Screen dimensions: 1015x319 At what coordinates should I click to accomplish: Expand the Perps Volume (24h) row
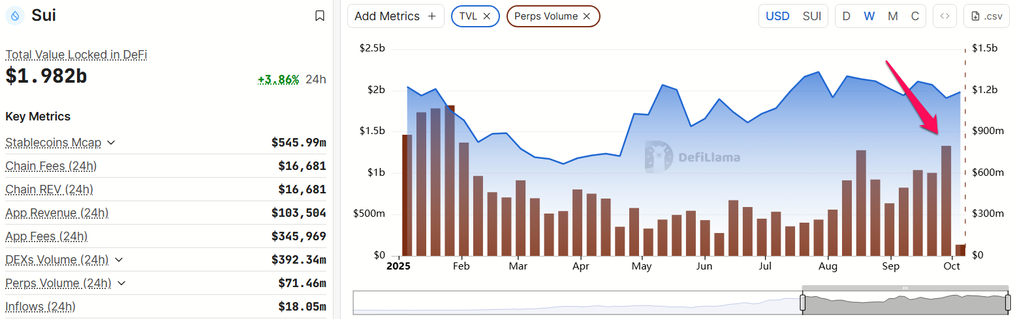(122, 283)
